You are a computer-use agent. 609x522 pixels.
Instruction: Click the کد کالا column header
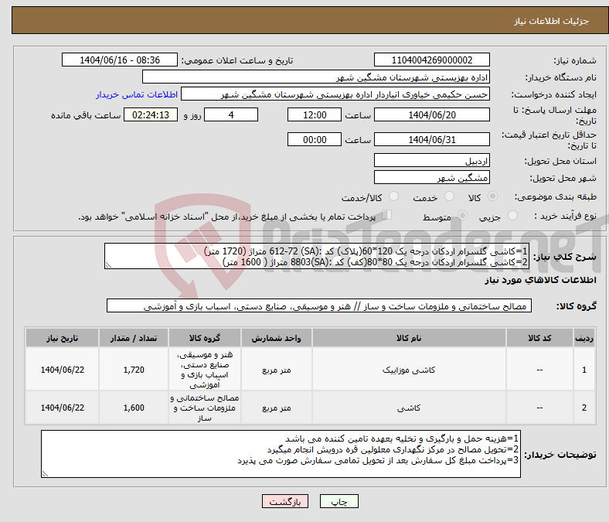540,338
